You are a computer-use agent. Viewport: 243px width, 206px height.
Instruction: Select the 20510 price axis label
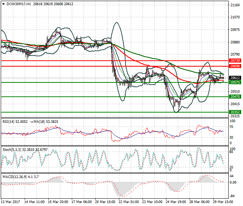[x=235, y=92]
